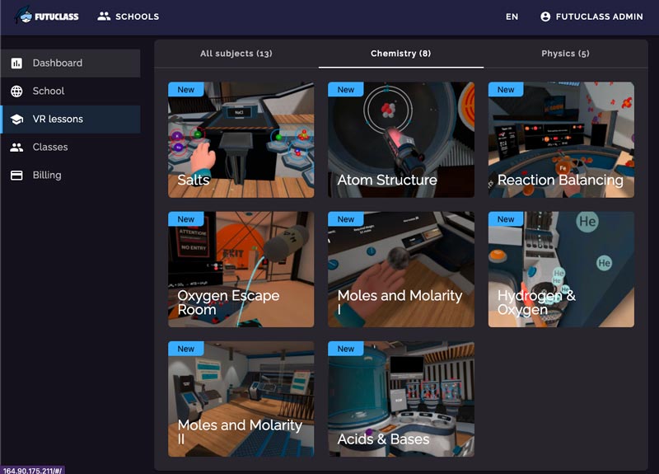Switch to the Physics tab
The image size is (659, 474).
click(565, 54)
